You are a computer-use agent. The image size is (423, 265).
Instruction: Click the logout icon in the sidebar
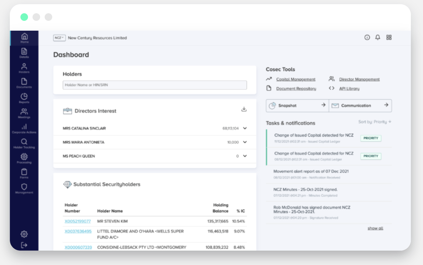click(24, 245)
